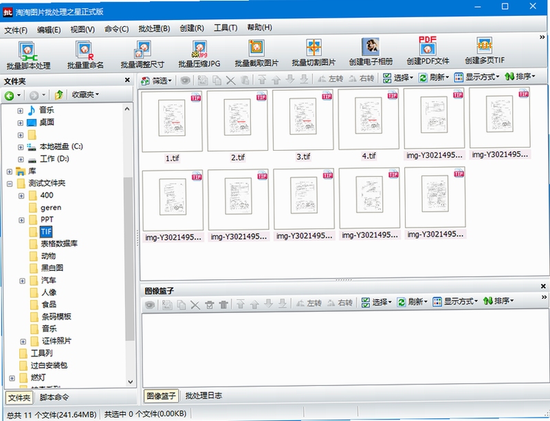550x421 pixels.
Task: Rotate left with 左转 in file toolbar
Action: click(x=330, y=79)
